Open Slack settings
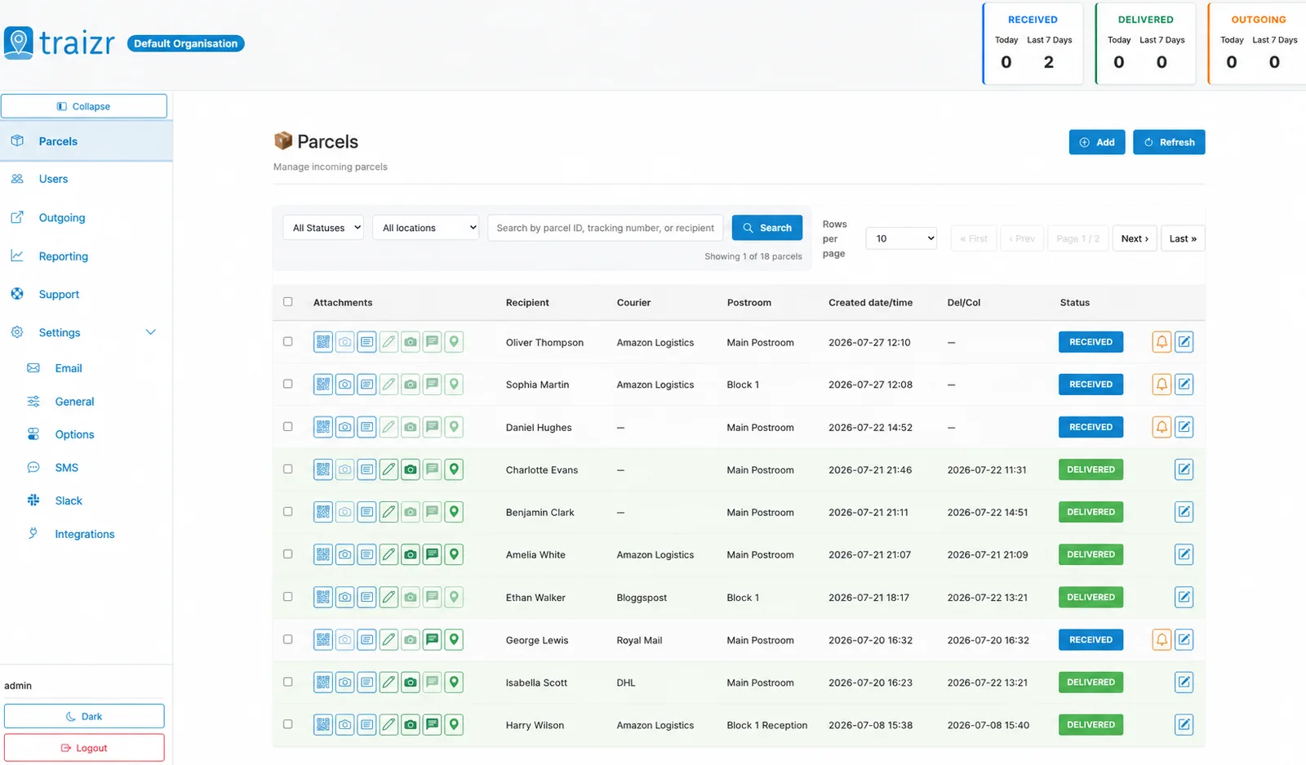 [x=69, y=500]
